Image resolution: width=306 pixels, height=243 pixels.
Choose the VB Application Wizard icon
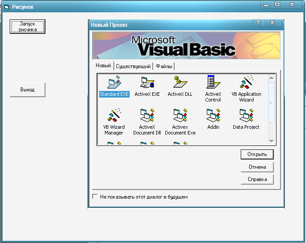(246, 82)
